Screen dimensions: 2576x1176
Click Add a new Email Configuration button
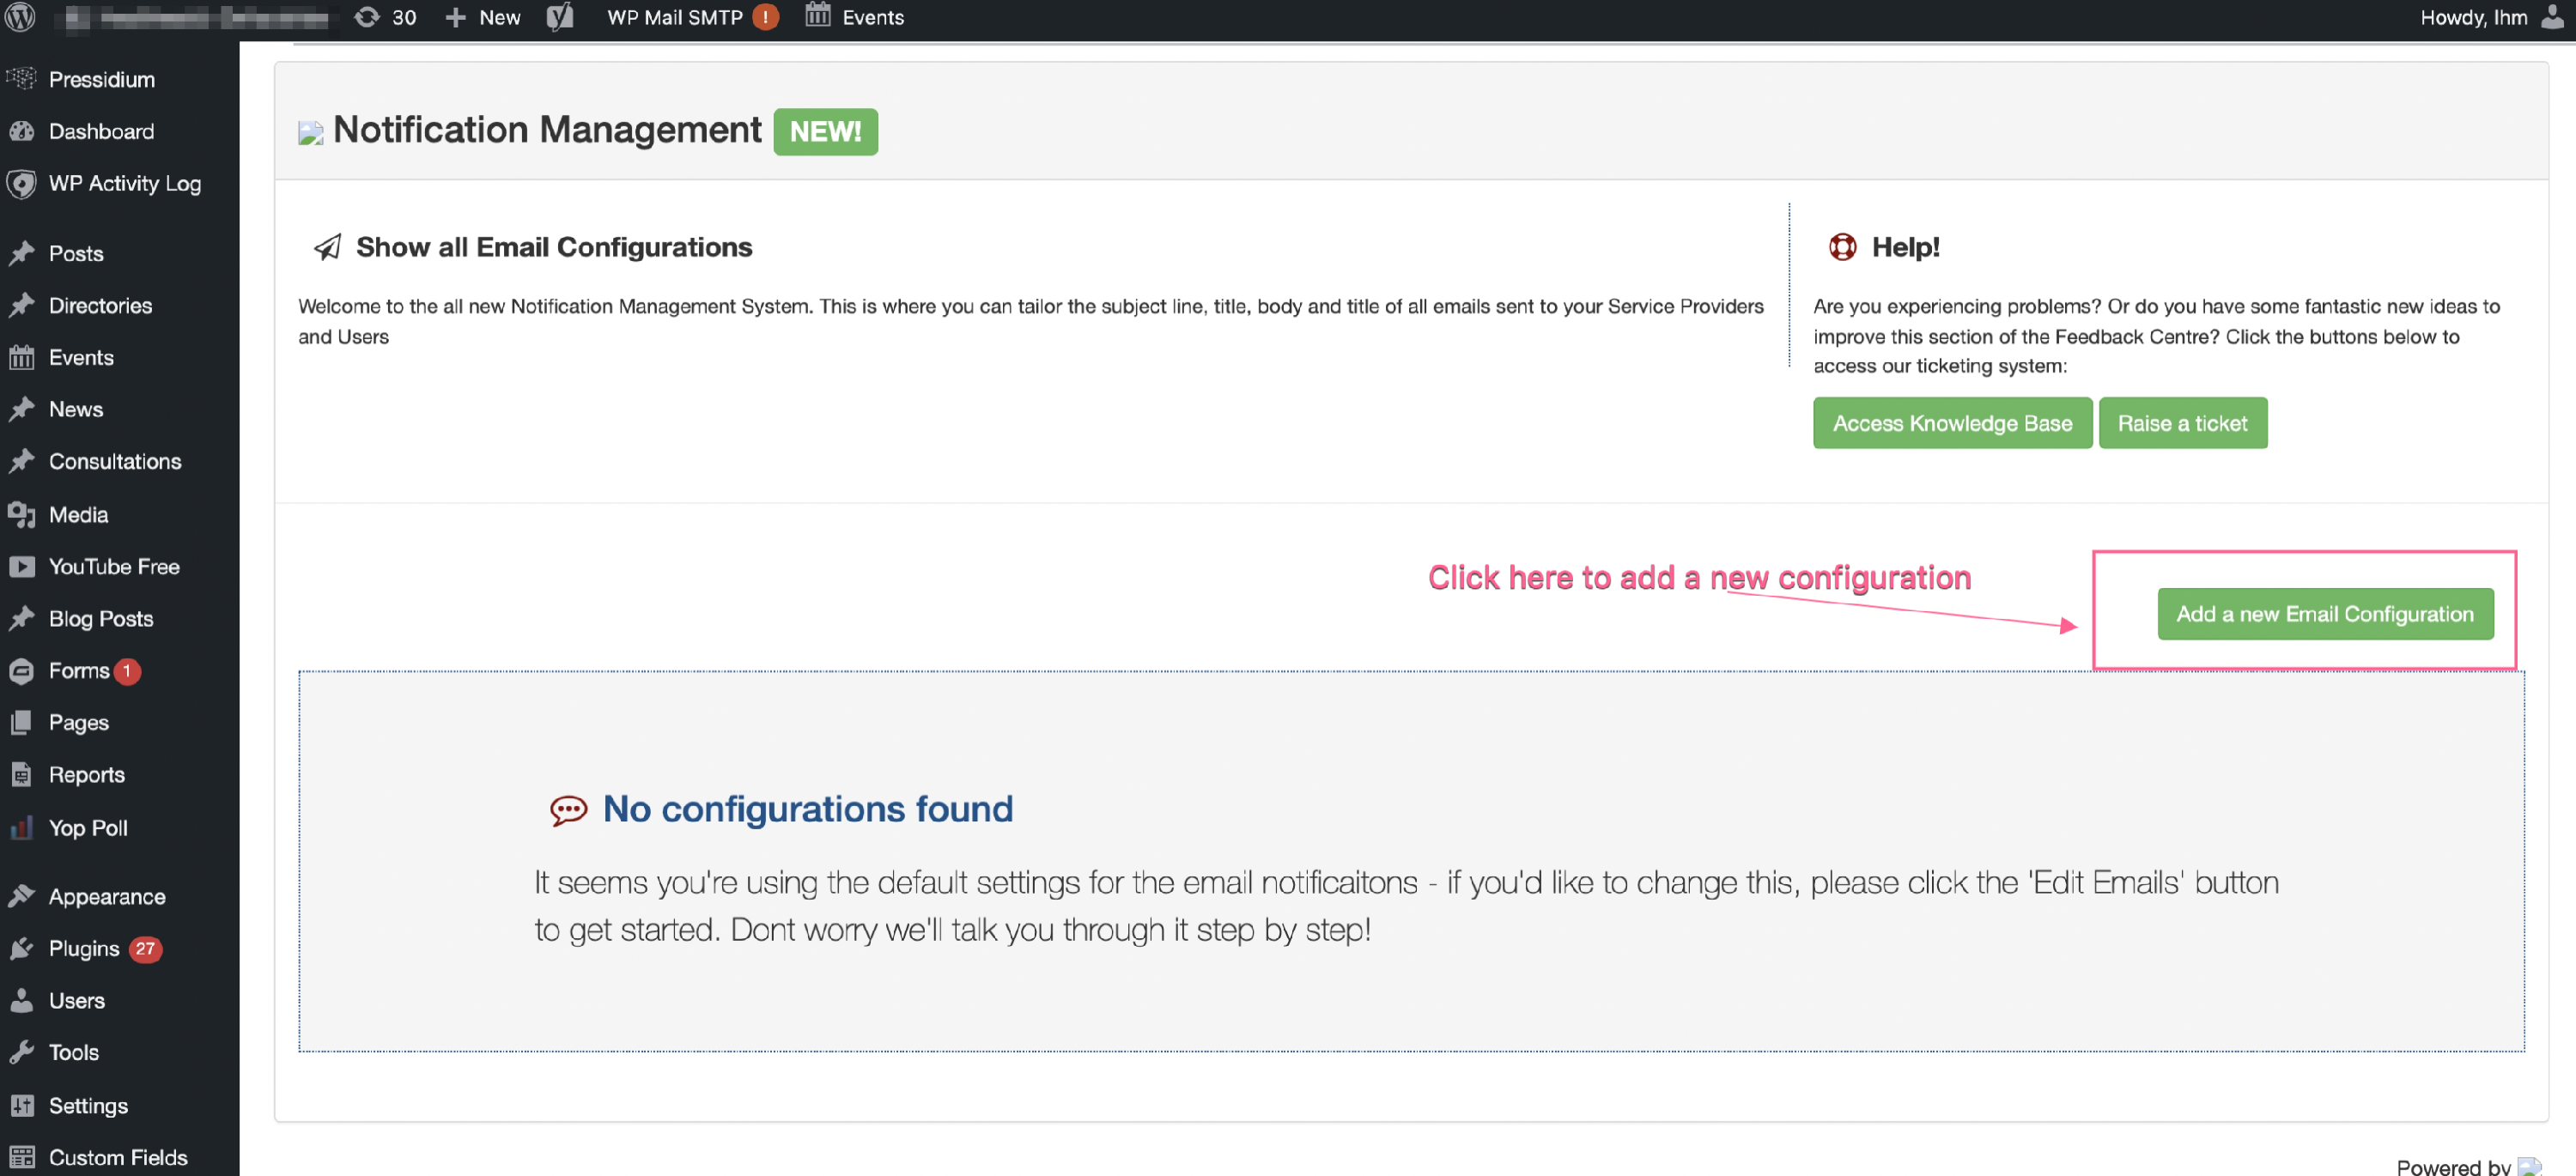point(2325,614)
